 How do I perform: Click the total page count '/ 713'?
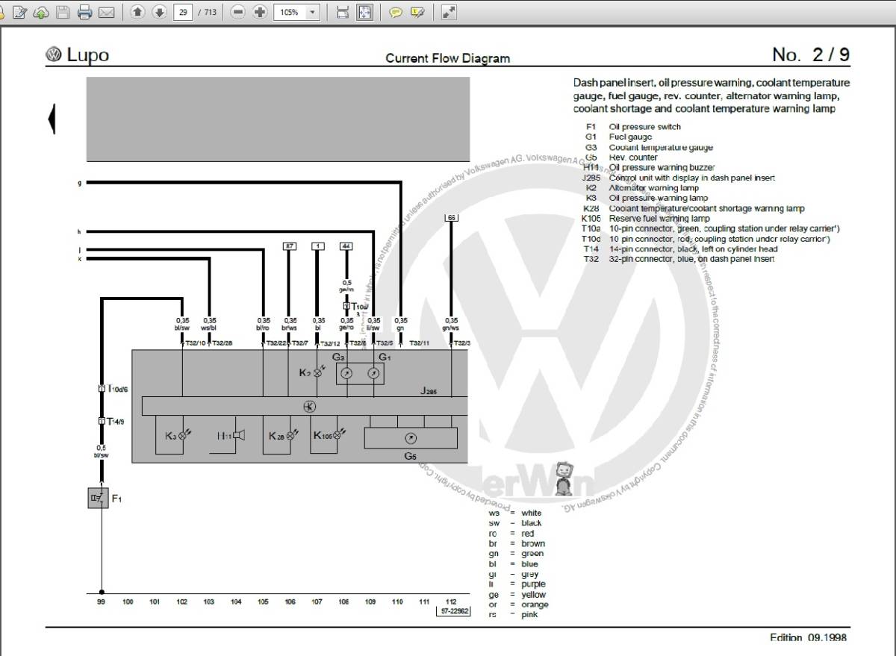point(207,13)
